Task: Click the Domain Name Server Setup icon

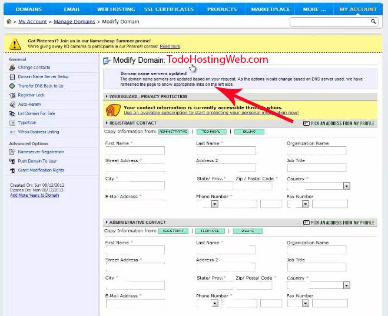Action: [x=12, y=77]
